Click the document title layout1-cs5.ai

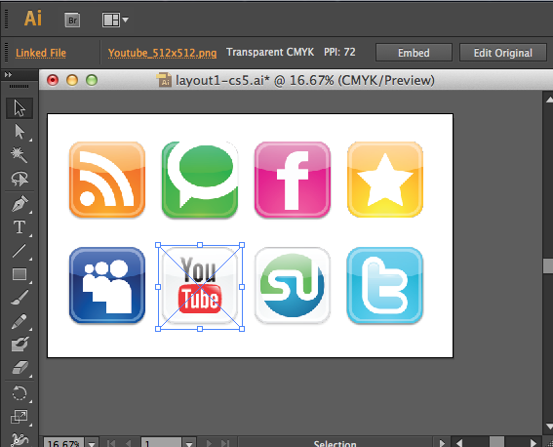click(x=223, y=80)
